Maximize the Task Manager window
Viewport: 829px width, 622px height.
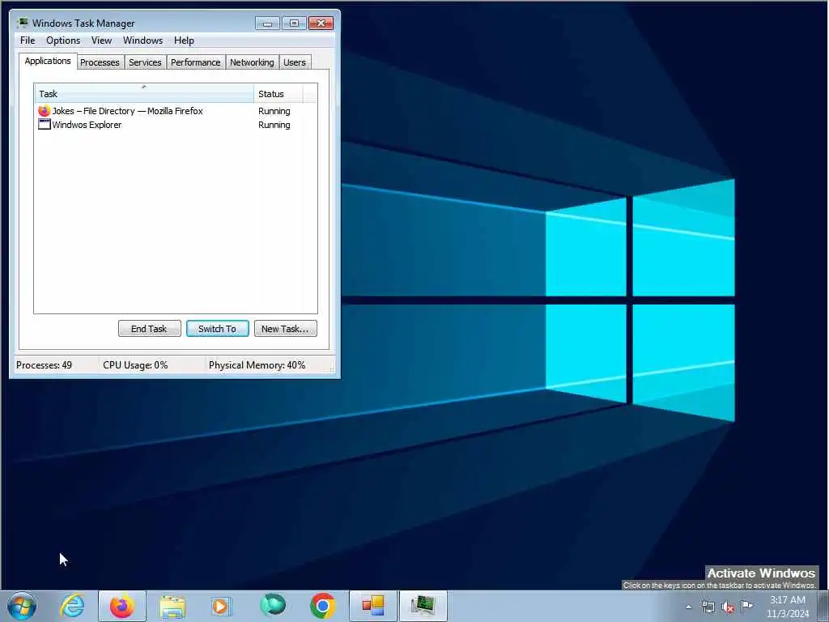[294, 23]
